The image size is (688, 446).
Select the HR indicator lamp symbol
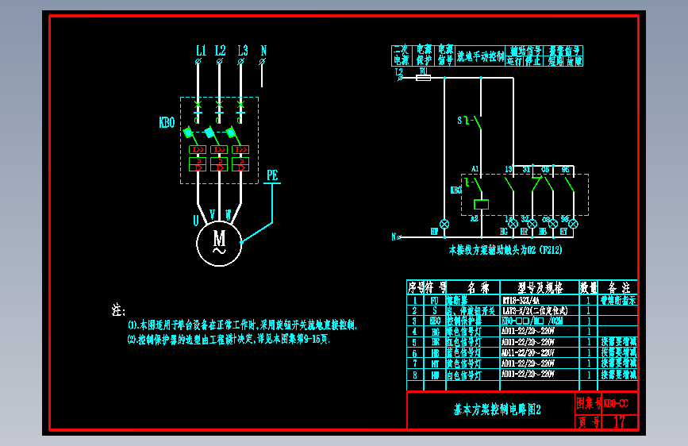click(532, 224)
